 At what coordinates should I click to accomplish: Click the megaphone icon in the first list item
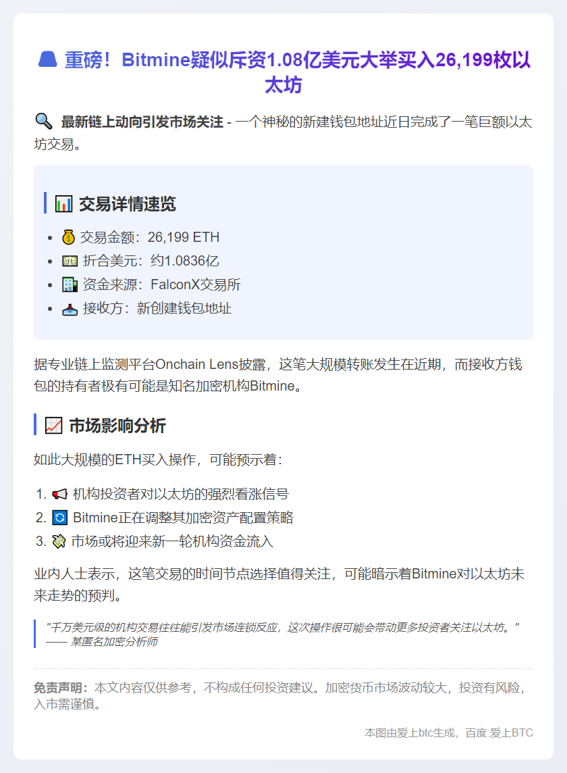(60, 494)
